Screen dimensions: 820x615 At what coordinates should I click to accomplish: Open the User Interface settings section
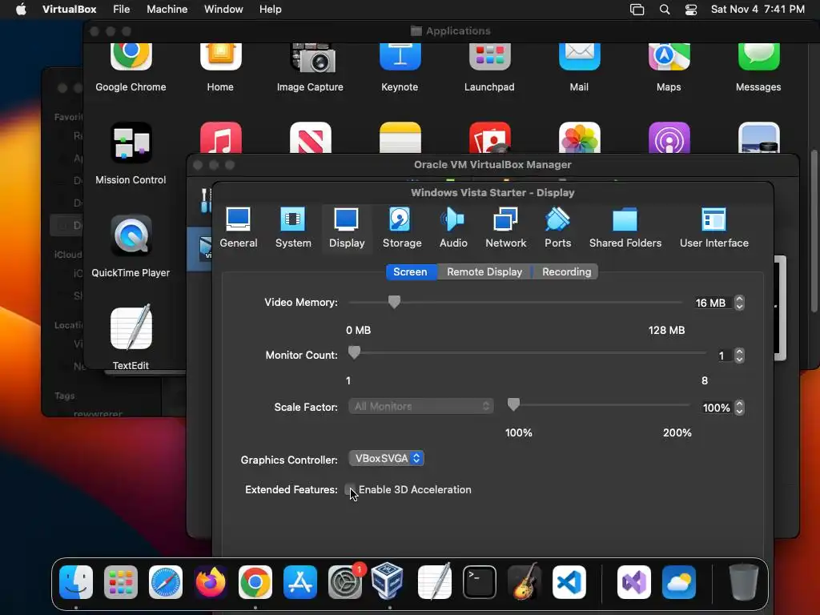tap(713, 228)
